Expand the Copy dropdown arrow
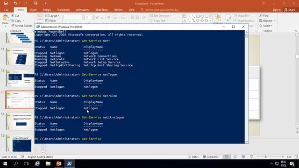 (24, 21)
